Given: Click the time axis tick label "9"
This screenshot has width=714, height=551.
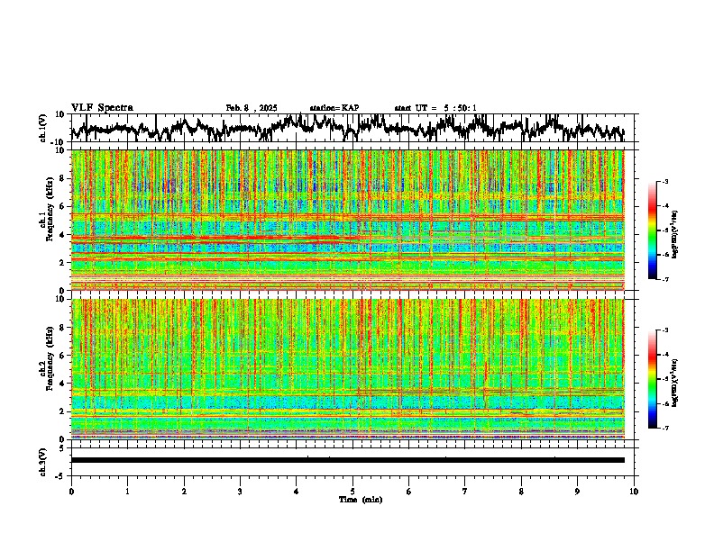Looking at the screenshot, I should (577, 492).
